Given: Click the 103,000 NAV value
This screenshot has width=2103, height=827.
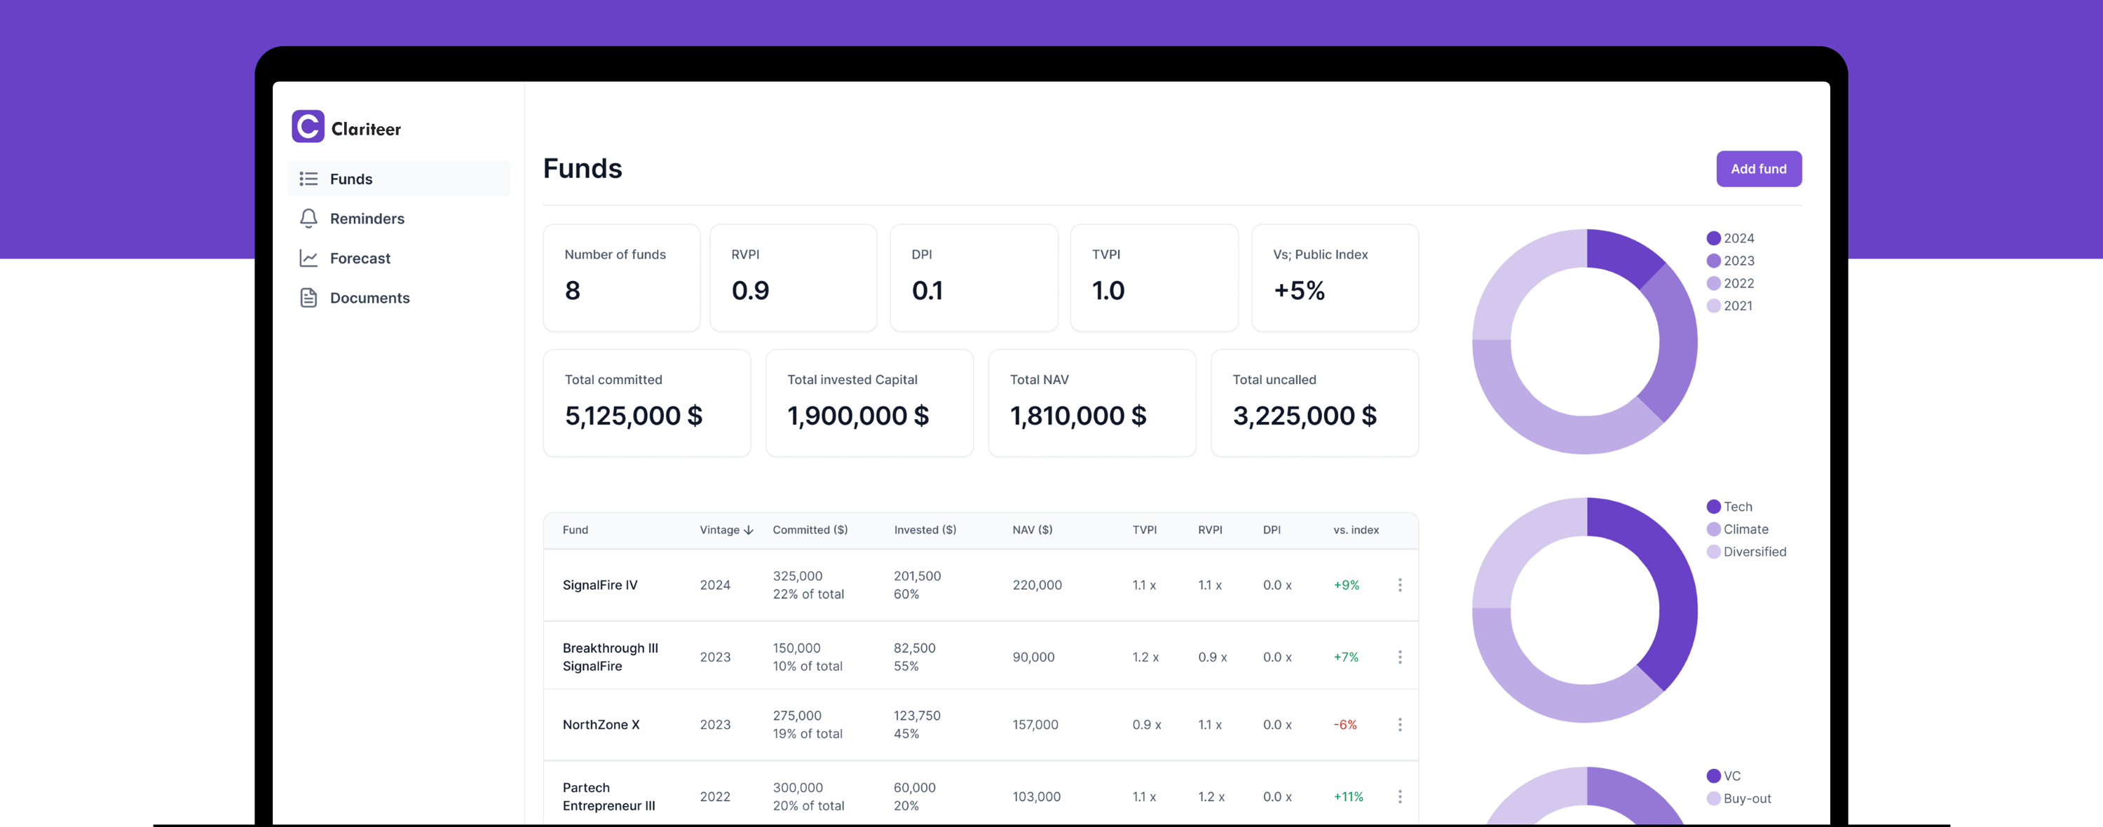Looking at the screenshot, I should point(1037,797).
